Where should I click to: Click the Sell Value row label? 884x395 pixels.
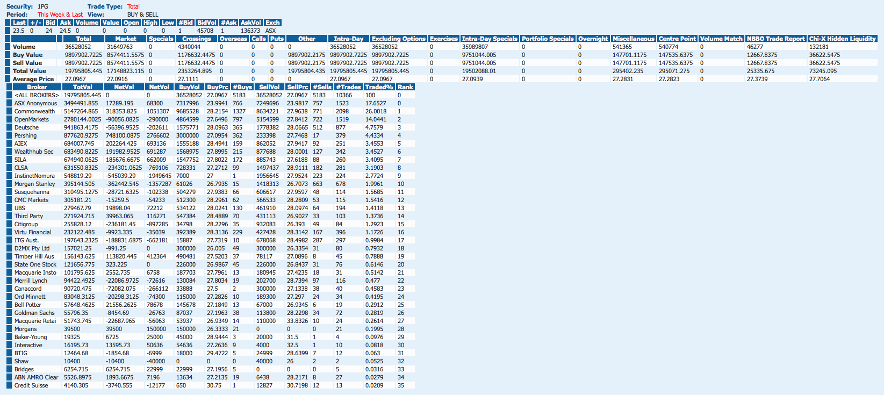[27, 63]
